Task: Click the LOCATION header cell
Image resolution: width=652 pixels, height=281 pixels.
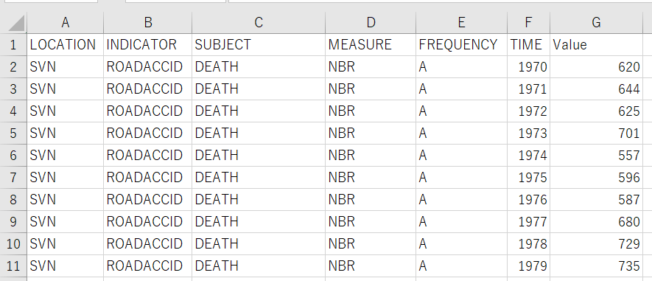Action: (65, 44)
